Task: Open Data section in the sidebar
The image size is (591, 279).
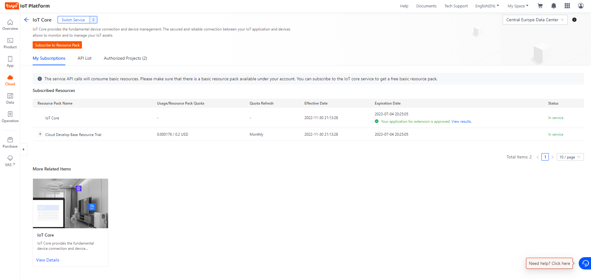Action: (x=10, y=98)
